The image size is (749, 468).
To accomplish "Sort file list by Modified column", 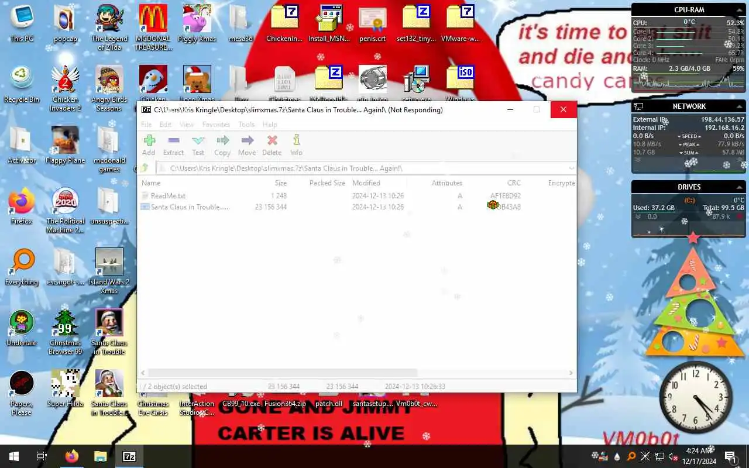I will 366,183.
